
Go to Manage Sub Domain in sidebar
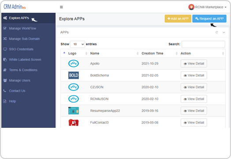pos(24,39)
